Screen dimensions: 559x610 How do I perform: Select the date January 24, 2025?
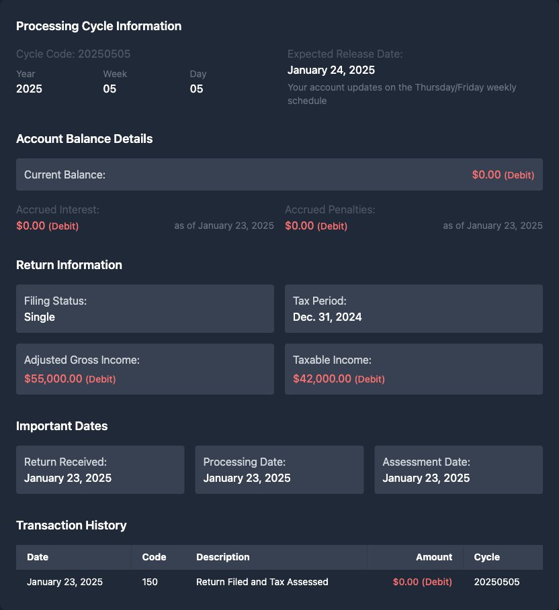331,70
